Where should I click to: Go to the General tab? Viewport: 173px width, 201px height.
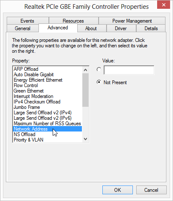coord(23,28)
